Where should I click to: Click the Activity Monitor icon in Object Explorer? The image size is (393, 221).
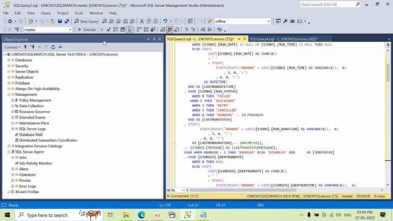[60, 47]
